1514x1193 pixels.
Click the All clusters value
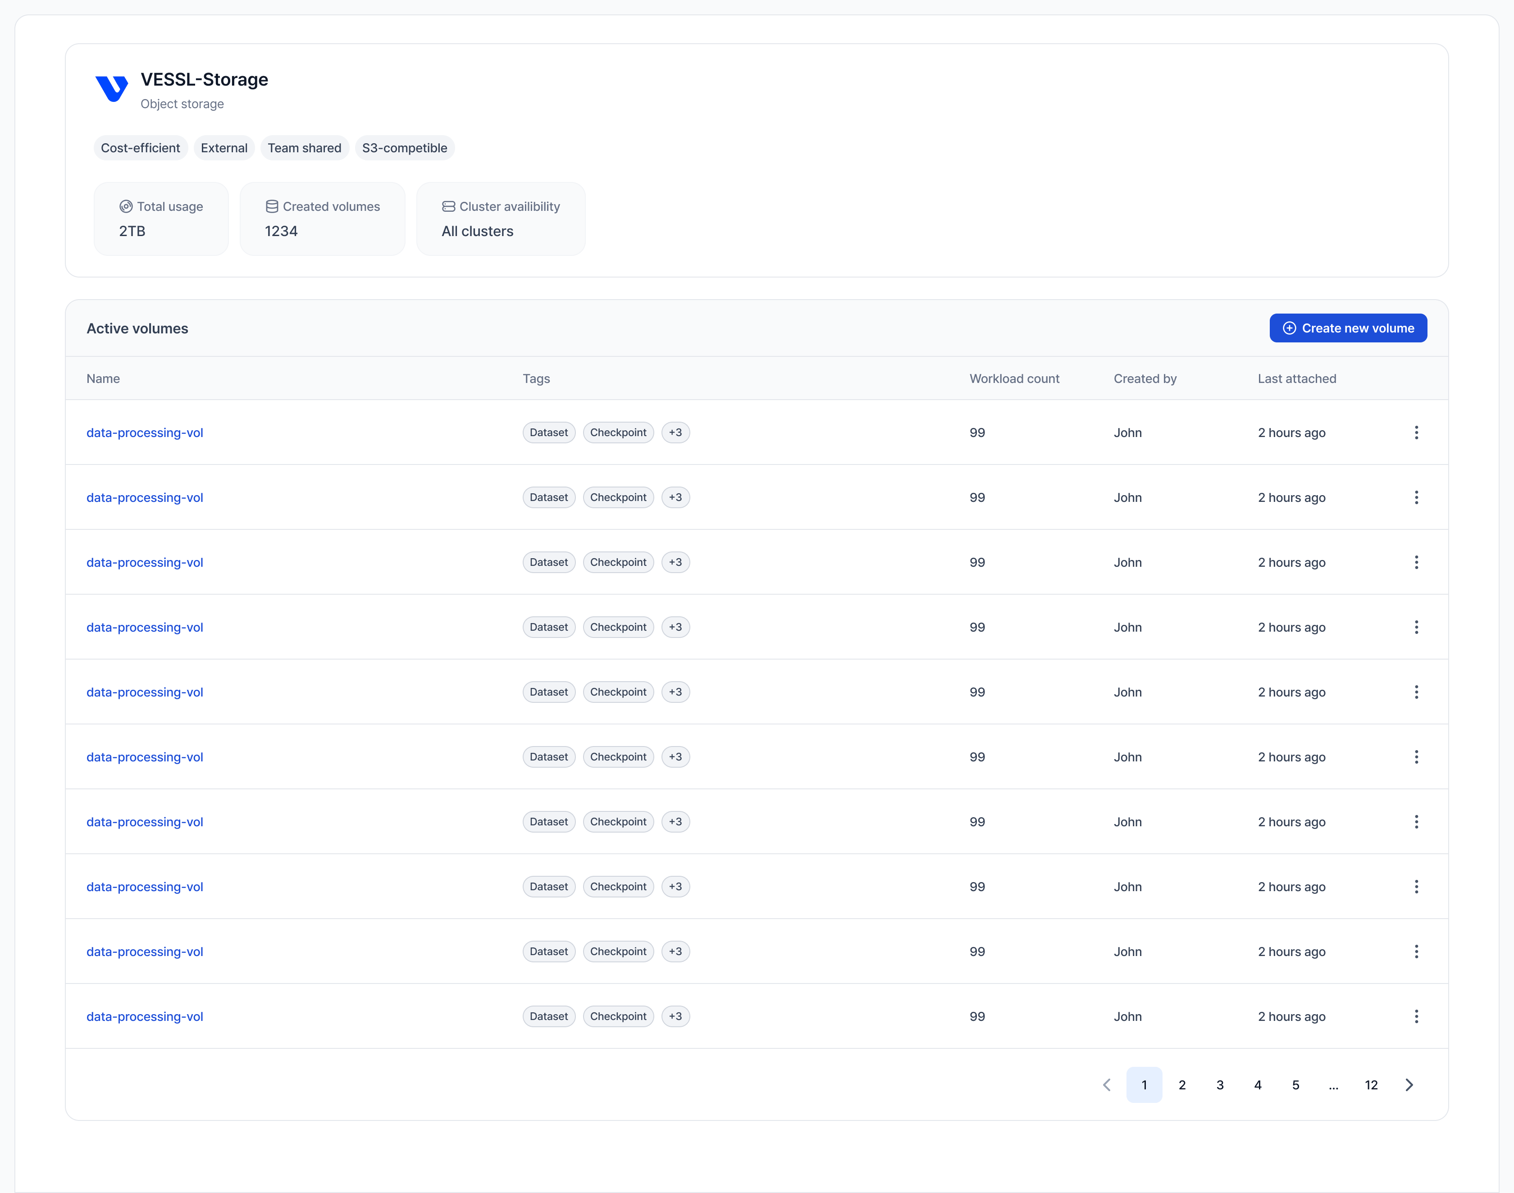pyautogui.click(x=477, y=231)
